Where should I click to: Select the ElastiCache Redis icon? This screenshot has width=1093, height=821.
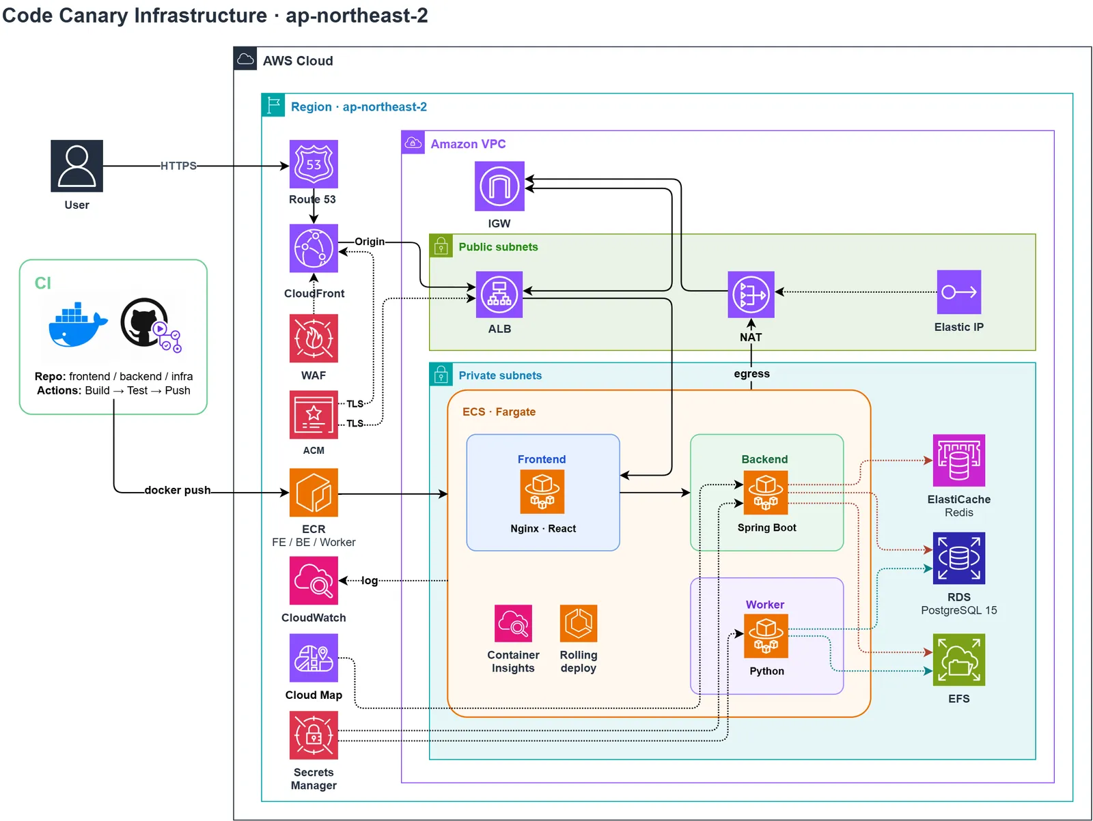point(959,461)
